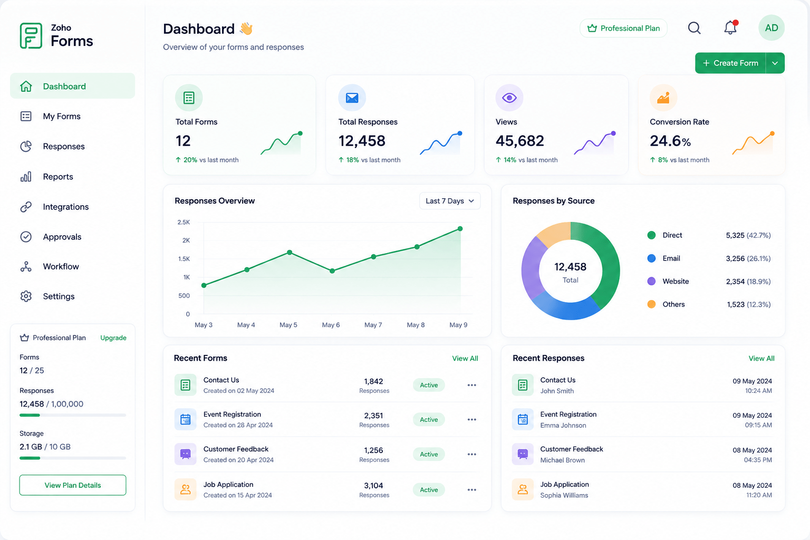Open notifications bell icon
The width and height of the screenshot is (810, 540).
coord(730,27)
